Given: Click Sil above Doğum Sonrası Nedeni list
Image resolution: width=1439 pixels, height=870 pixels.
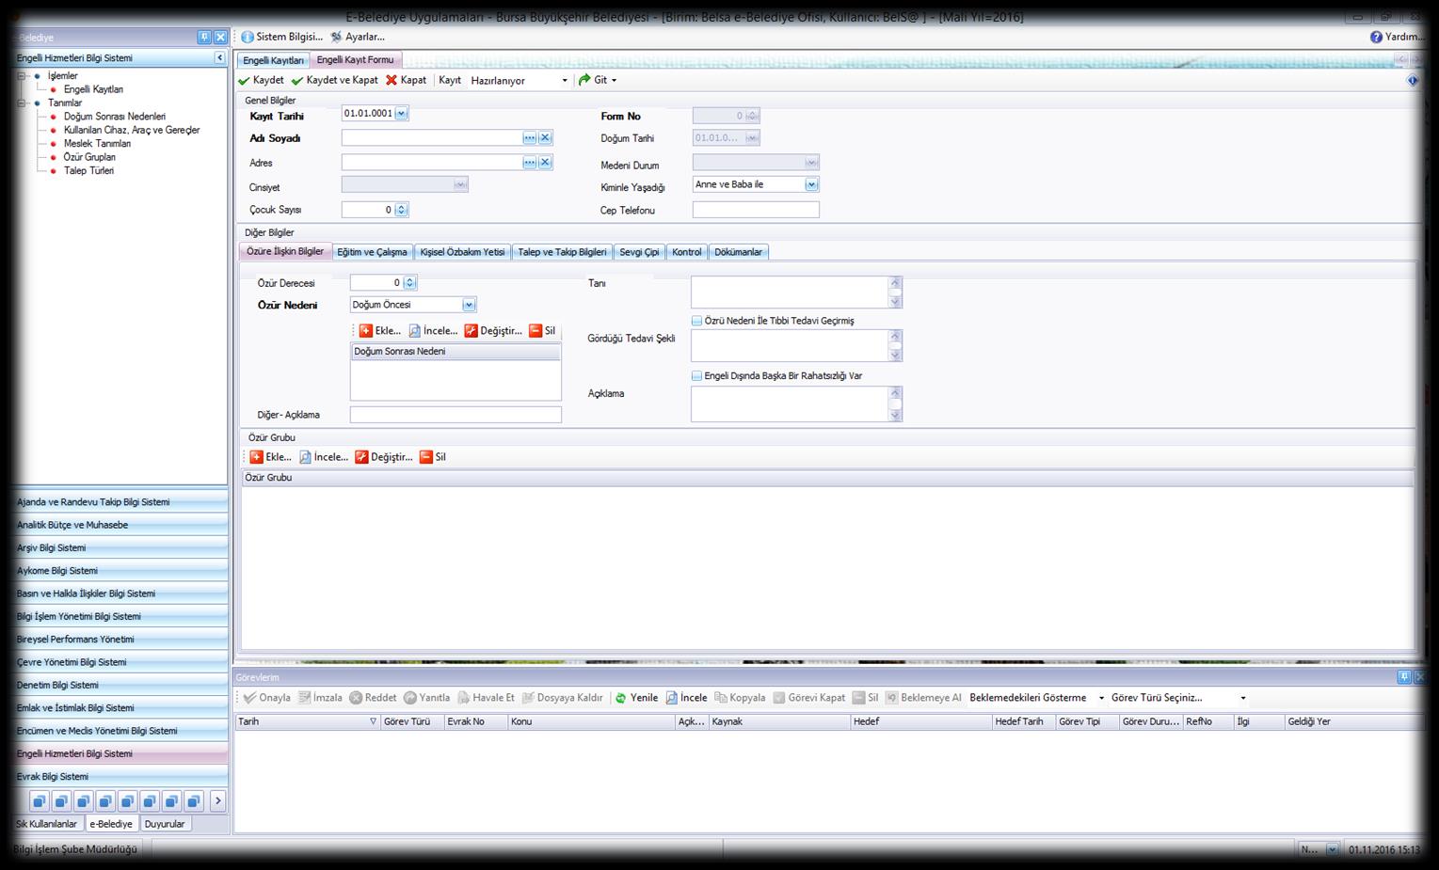Looking at the screenshot, I should pos(542,331).
